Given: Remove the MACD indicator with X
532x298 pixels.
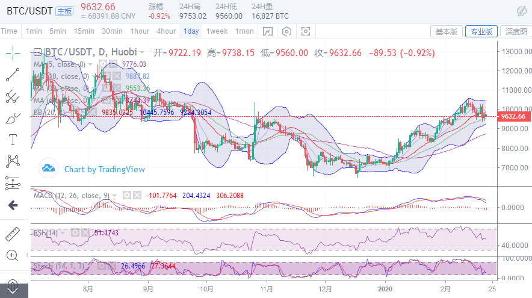Looking at the screenshot, I should click(137, 195).
